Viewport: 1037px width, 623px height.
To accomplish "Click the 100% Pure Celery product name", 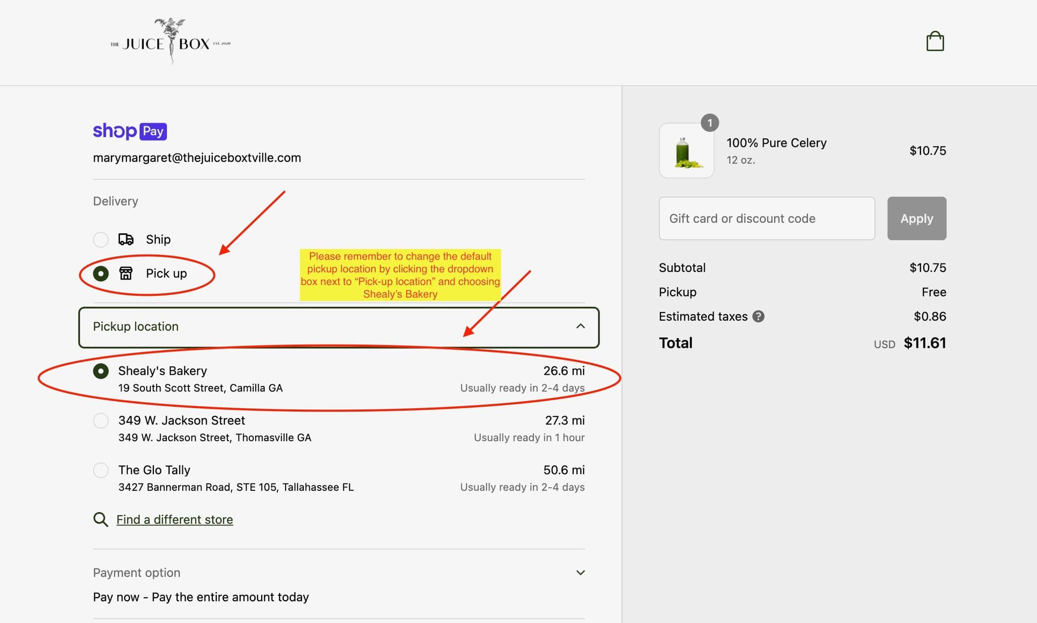I will [x=776, y=143].
